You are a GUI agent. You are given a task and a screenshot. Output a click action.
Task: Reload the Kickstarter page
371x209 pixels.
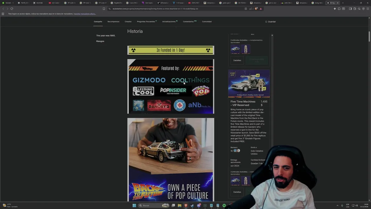click(12, 9)
